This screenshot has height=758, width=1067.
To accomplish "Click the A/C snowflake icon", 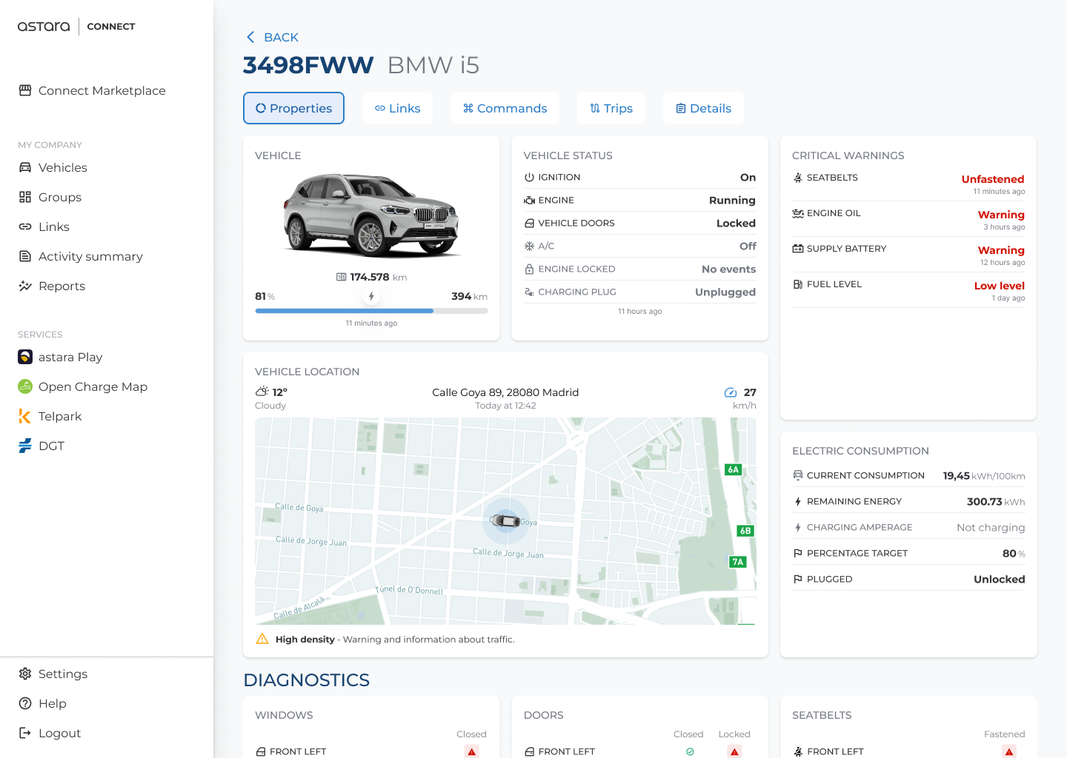I will (x=529, y=246).
